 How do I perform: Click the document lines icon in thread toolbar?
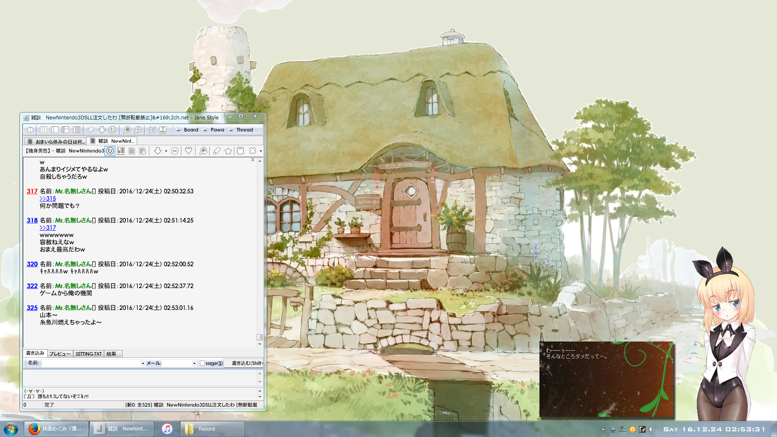click(x=132, y=151)
